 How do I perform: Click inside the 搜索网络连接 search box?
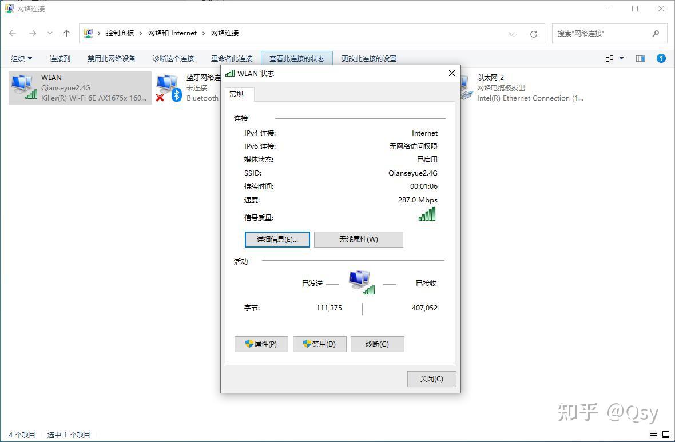(601, 33)
